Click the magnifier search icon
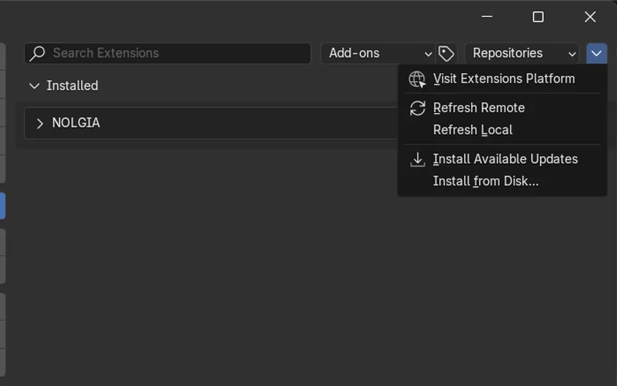Image resolution: width=617 pixels, height=386 pixels. (37, 53)
